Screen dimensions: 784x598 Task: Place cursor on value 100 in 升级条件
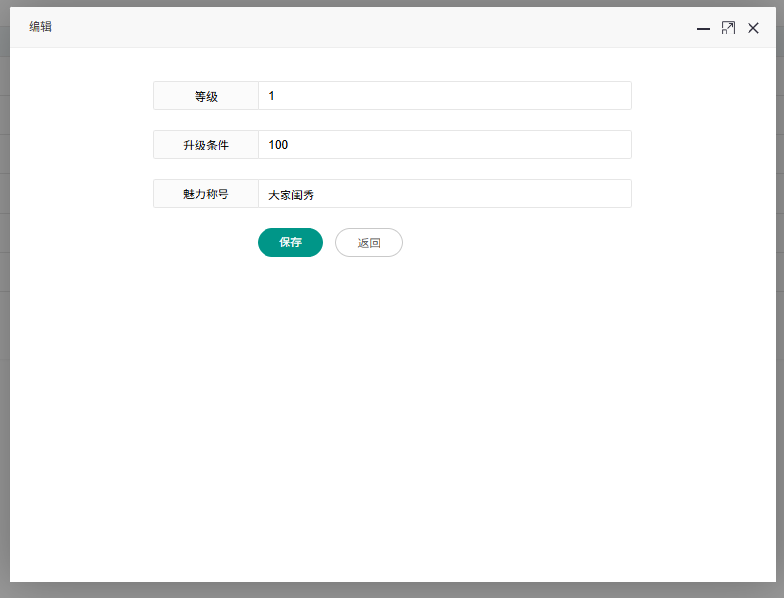(x=278, y=145)
